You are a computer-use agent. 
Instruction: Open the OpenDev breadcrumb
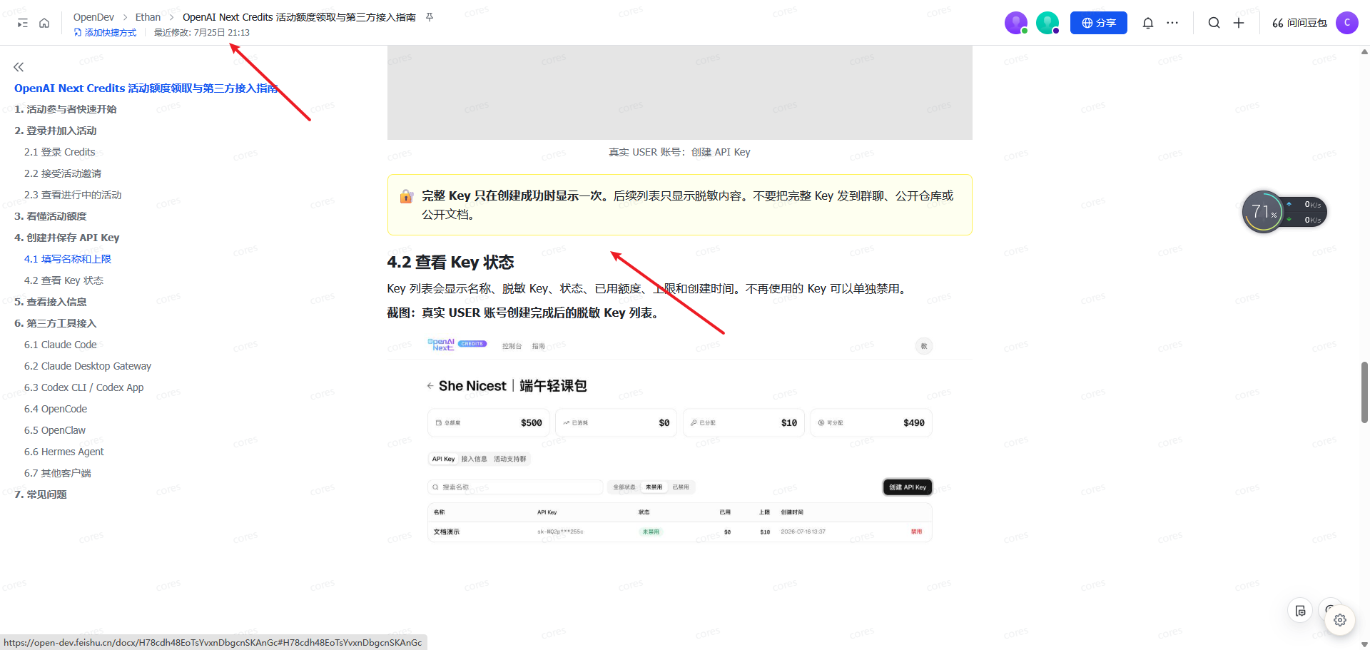tap(93, 17)
